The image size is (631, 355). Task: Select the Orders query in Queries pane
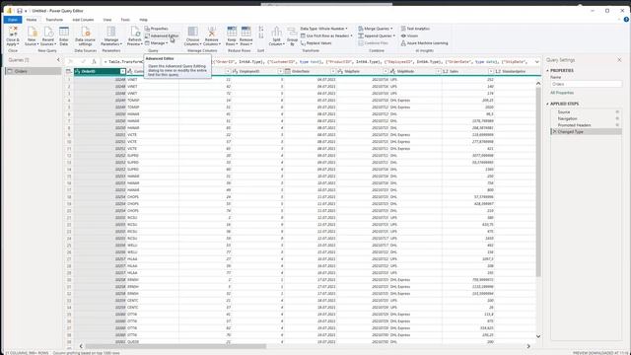point(34,71)
